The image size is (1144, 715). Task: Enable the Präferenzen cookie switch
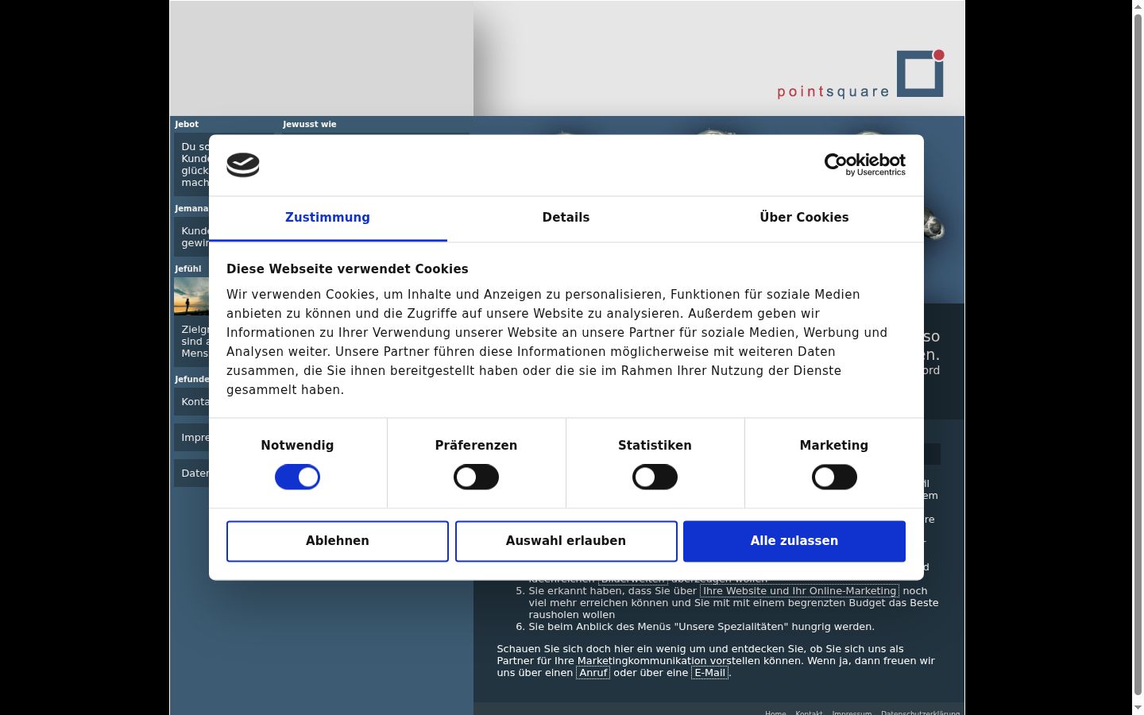click(476, 477)
